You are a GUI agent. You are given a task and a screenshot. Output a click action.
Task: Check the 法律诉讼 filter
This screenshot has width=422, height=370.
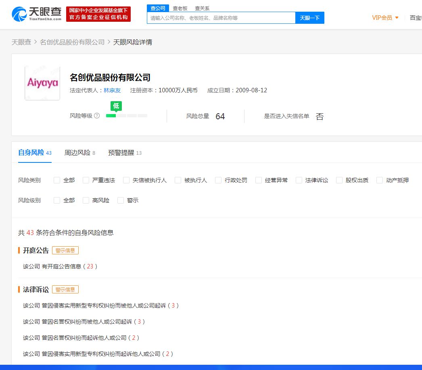coord(299,180)
